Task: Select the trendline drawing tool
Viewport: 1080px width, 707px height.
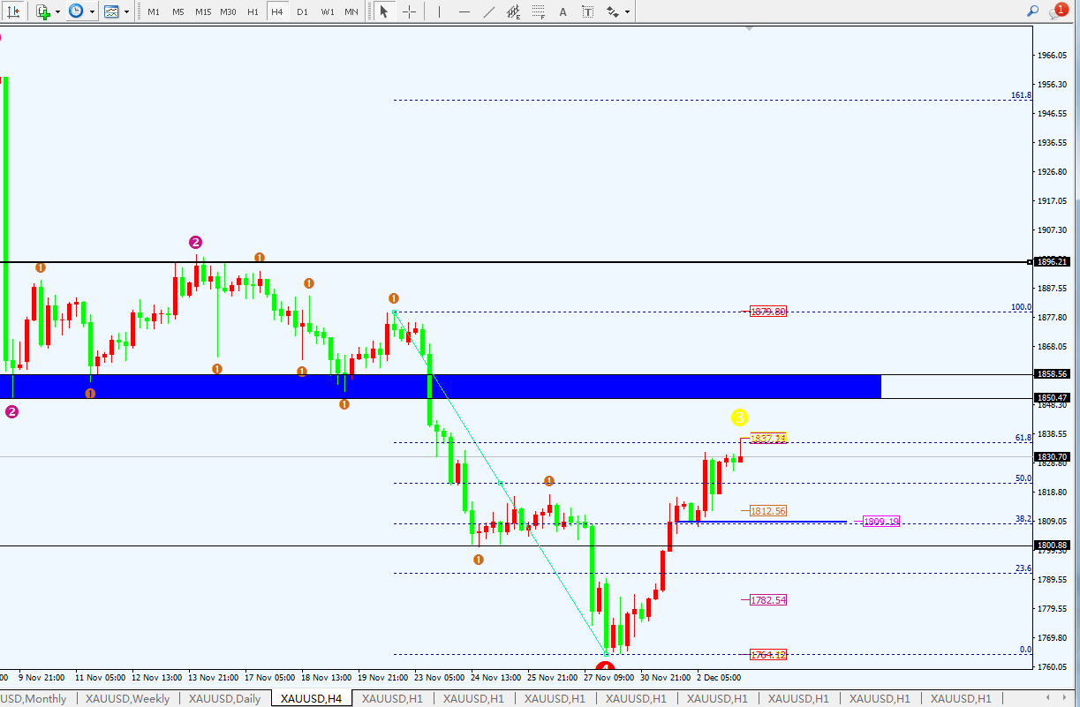Action: [x=489, y=11]
